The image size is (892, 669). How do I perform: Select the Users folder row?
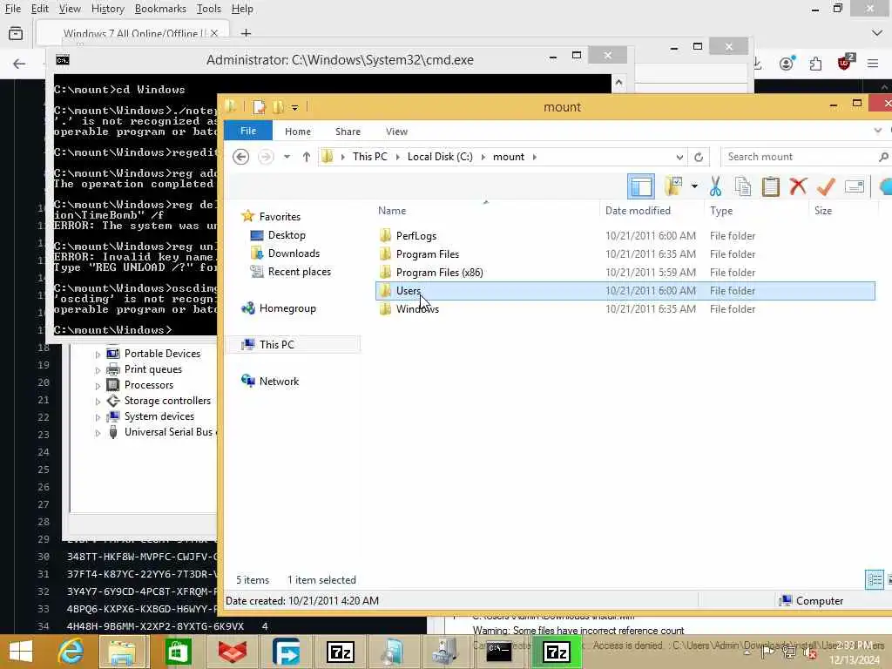click(x=625, y=291)
